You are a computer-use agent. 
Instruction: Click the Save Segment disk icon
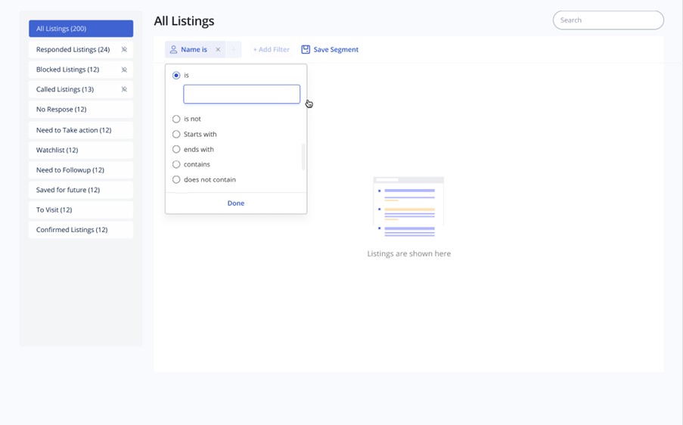click(306, 50)
